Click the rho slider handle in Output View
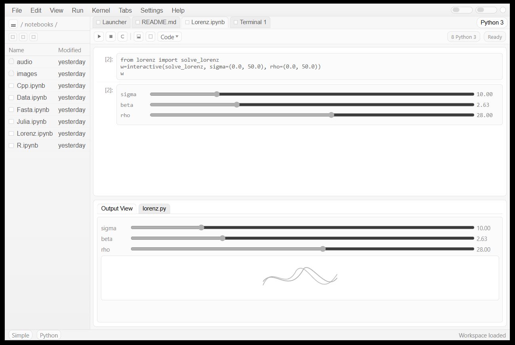Viewport: 515px width, 345px height. tap(323, 249)
